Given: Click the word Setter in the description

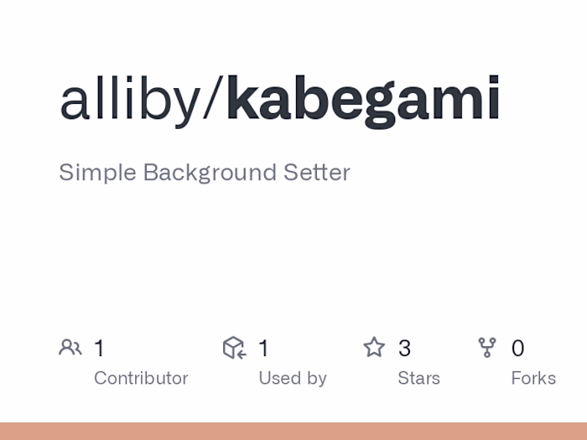Looking at the screenshot, I should point(316,173).
